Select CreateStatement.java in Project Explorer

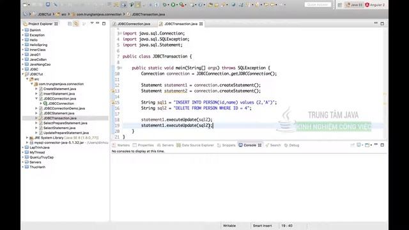pos(59,89)
